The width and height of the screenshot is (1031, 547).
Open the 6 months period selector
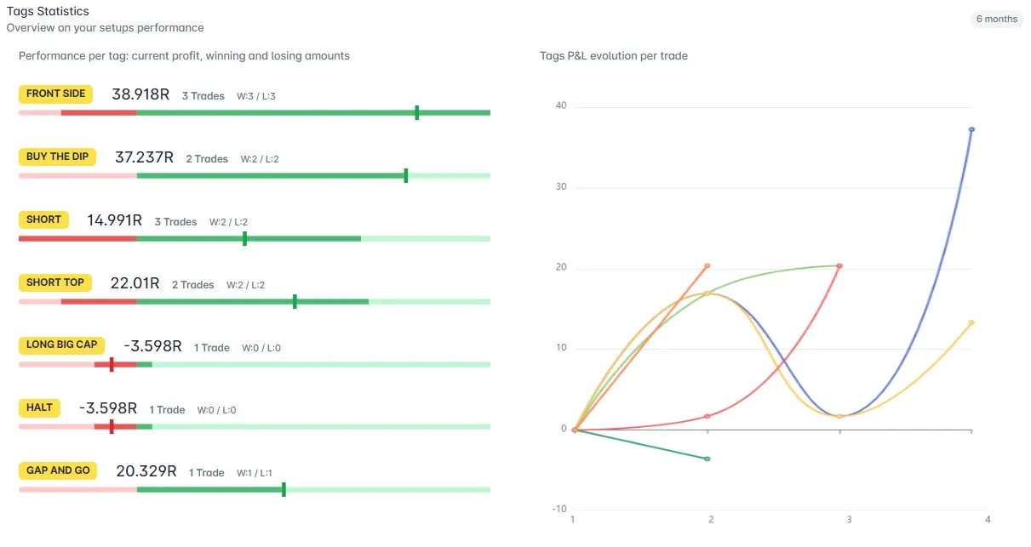tap(997, 19)
